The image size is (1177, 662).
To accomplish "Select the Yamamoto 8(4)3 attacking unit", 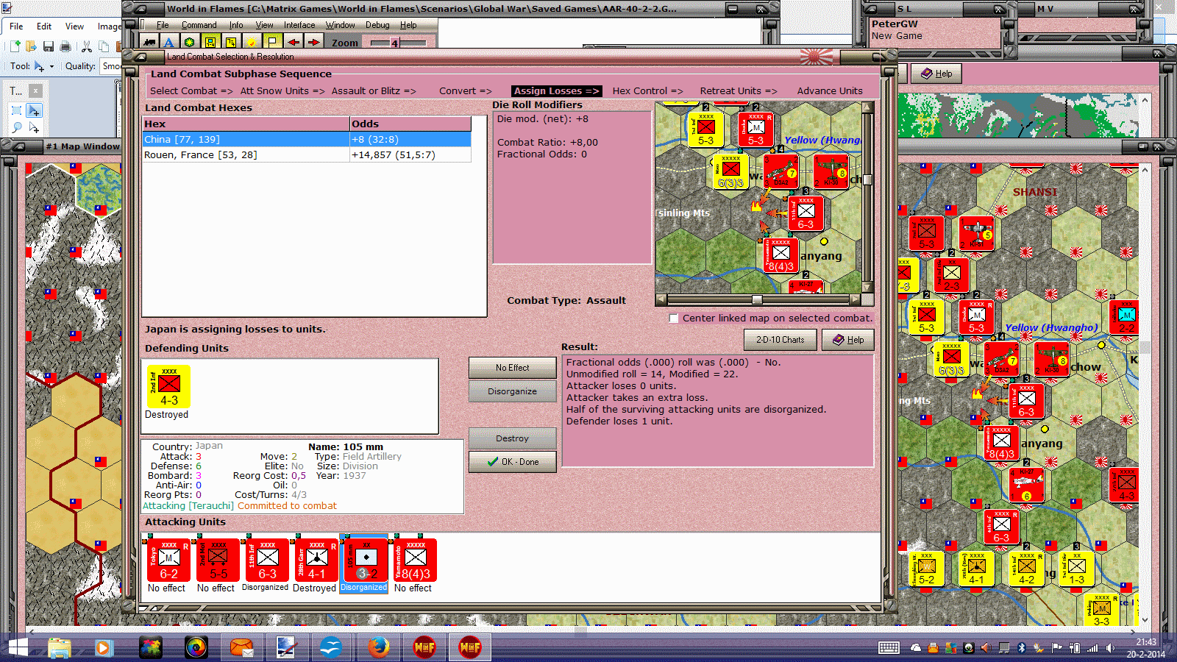I will pyautogui.click(x=415, y=560).
